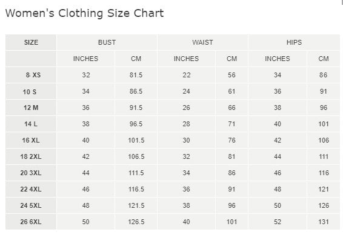Click the 18 2XL size row label
Viewport: 343px width, 235px height.
31,156
